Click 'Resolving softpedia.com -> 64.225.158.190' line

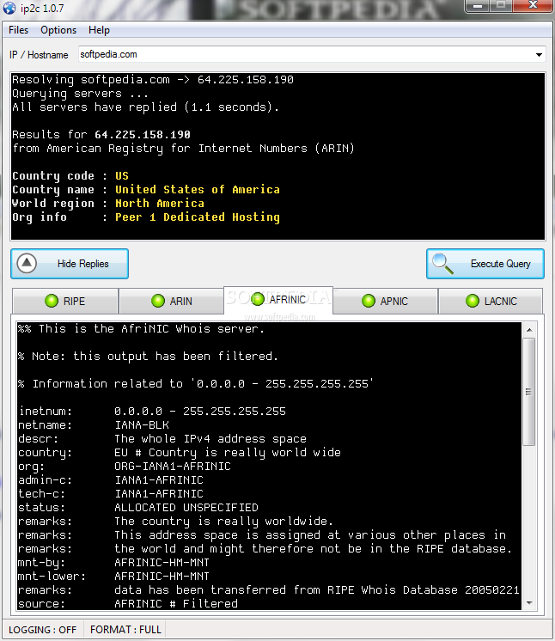coord(153,80)
